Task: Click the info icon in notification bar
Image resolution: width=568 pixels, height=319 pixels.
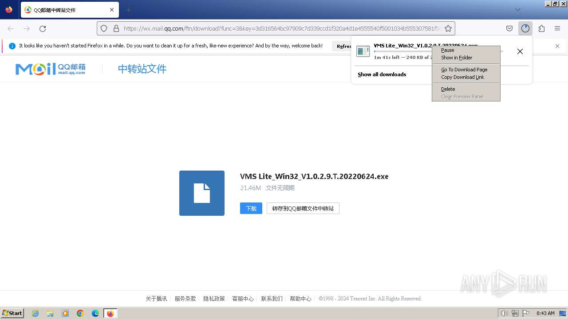Action: tap(12, 46)
